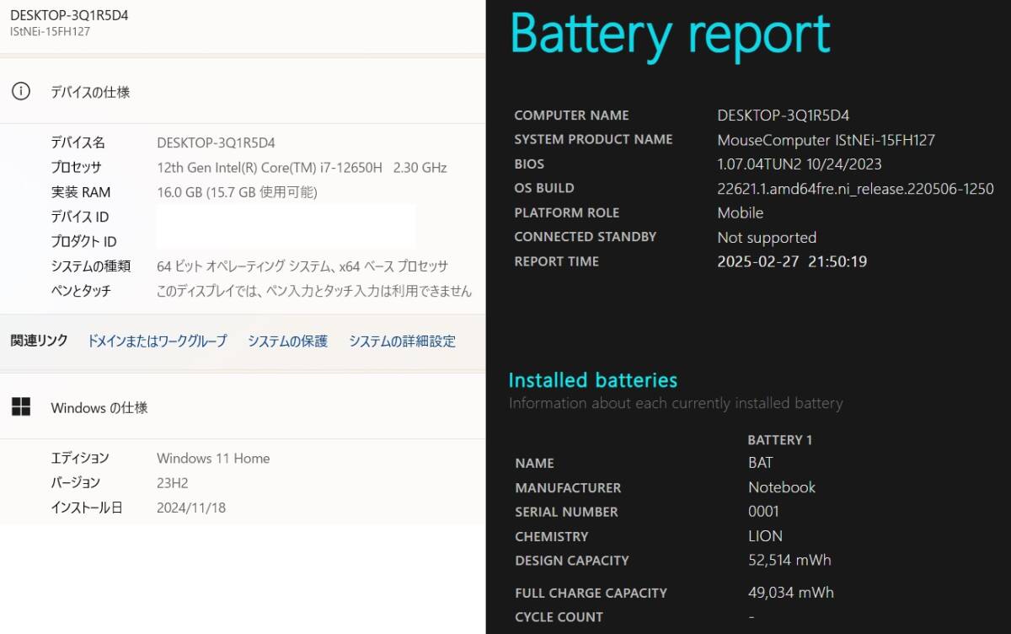Image resolution: width=1011 pixels, height=634 pixels.
Task: Click the プロダクト ID label
Action: pyautogui.click(x=83, y=242)
